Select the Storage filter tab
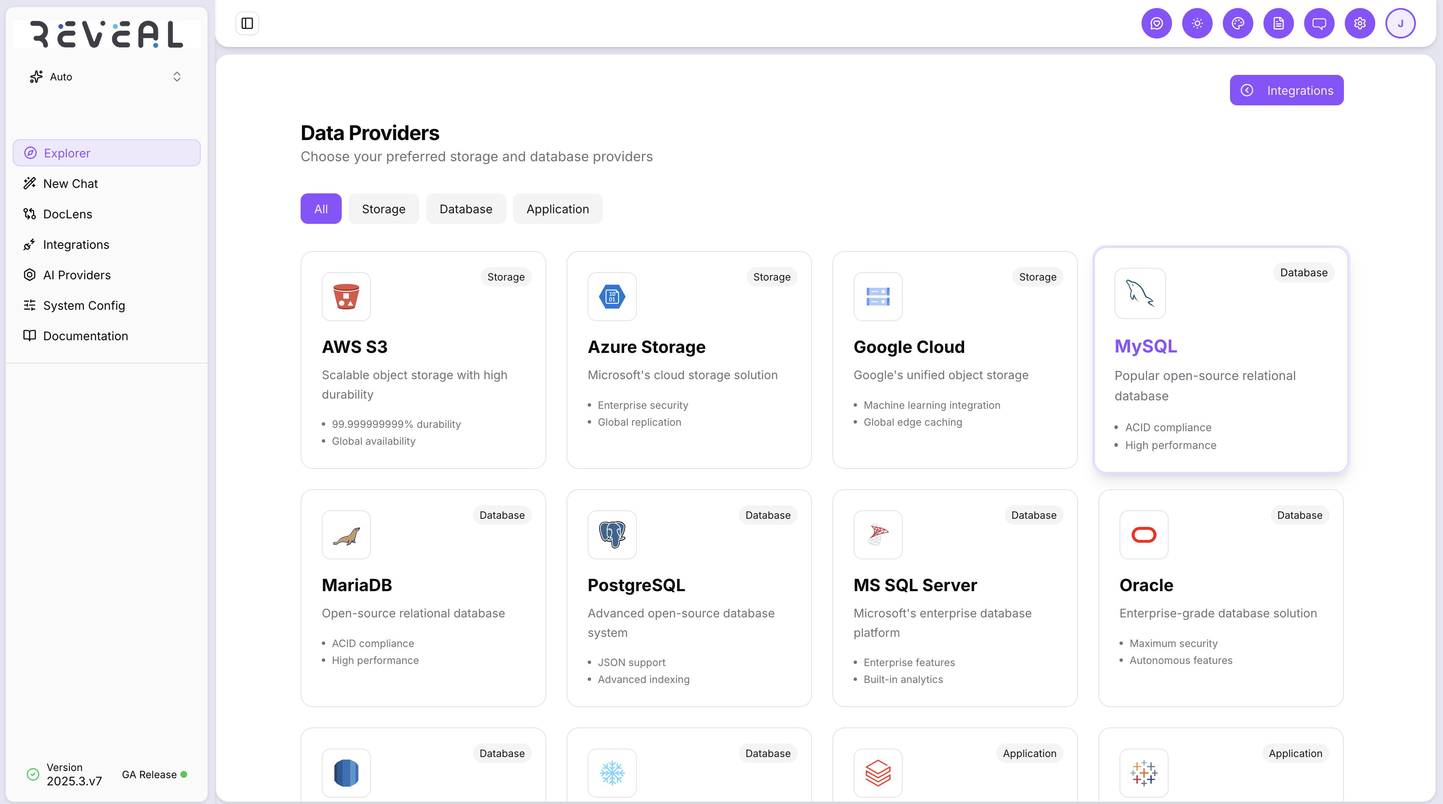 tap(384, 209)
